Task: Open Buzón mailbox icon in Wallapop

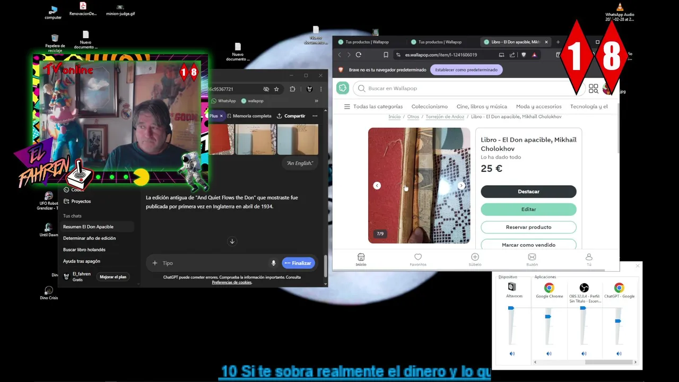Action: pos(532,257)
